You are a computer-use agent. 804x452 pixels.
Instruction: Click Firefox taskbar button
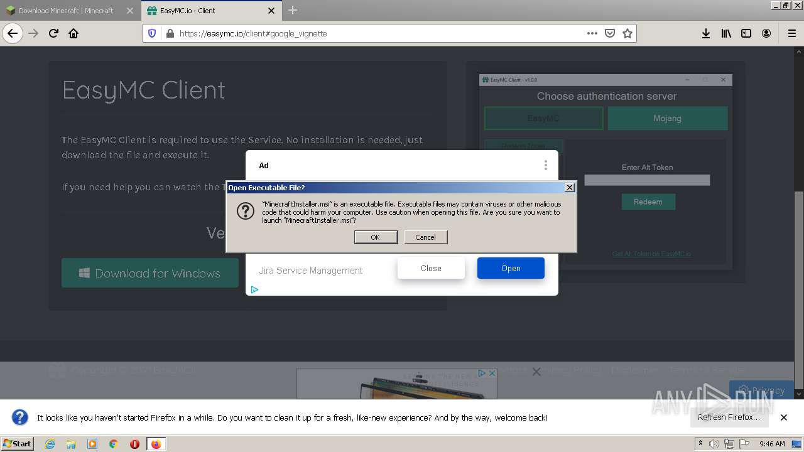coord(156,444)
